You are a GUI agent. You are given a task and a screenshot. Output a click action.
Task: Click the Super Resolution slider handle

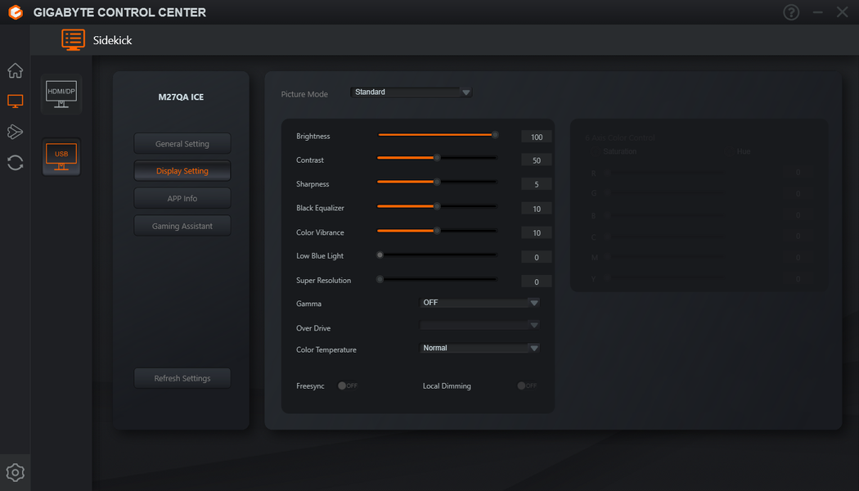[380, 280]
